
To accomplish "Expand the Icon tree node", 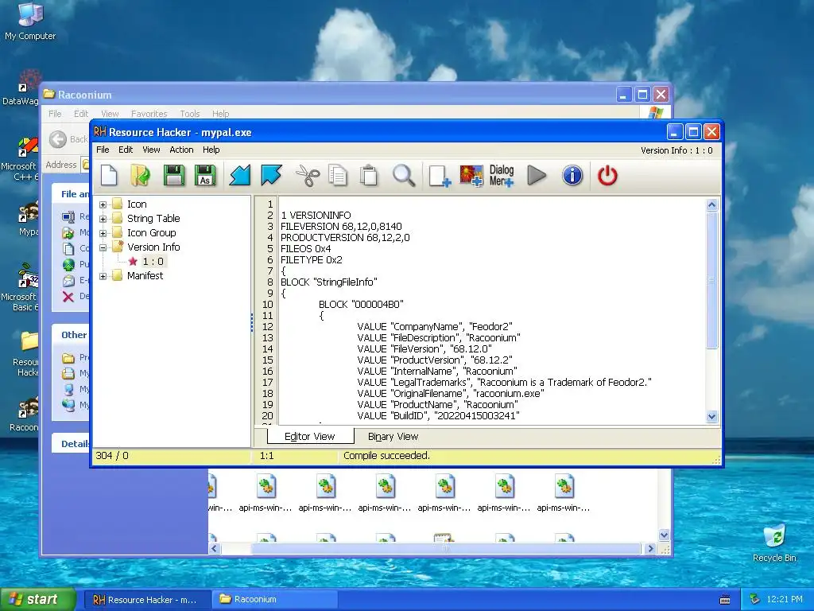I will pos(103,204).
